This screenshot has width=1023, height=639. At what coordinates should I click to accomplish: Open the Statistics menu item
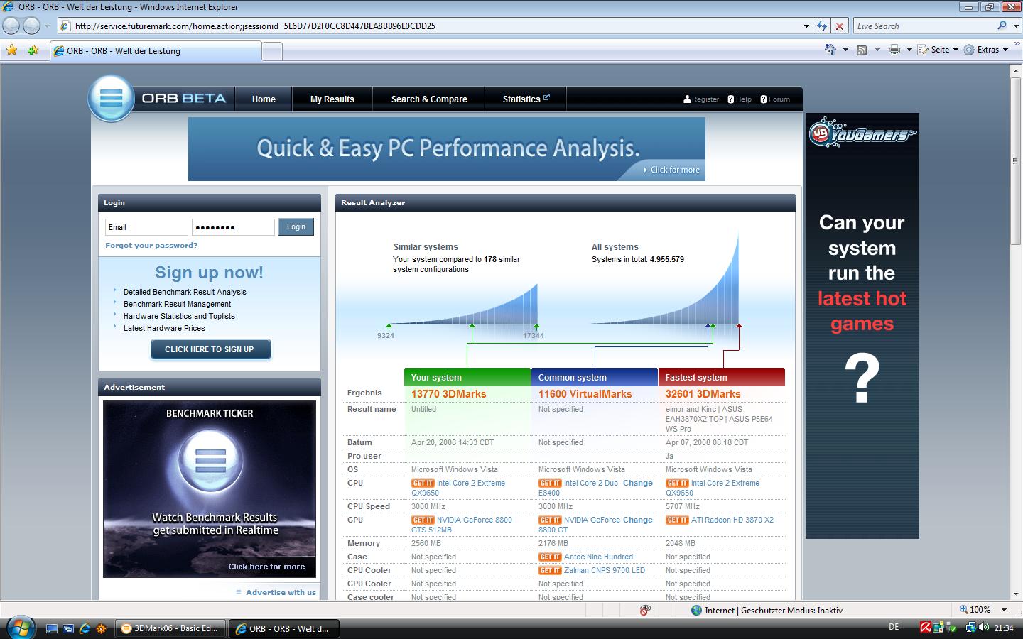click(526, 99)
